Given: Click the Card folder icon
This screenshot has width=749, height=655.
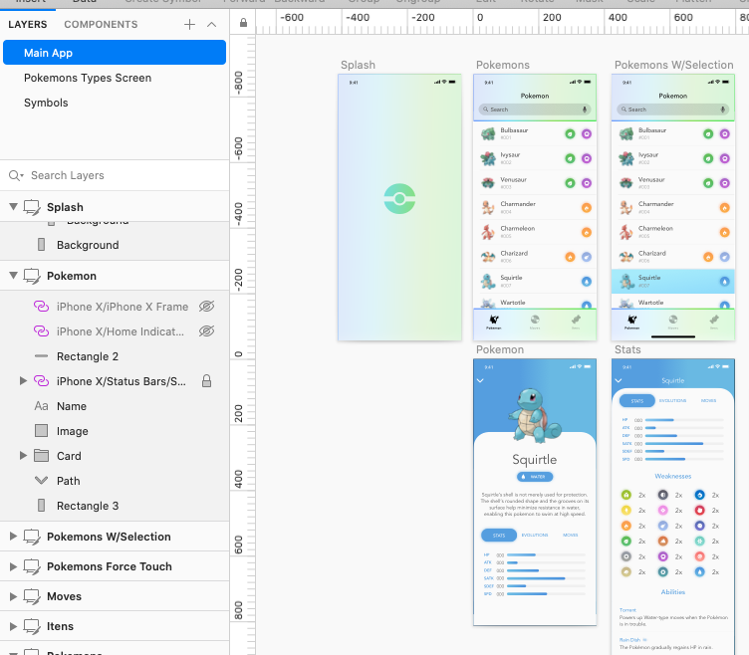Looking at the screenshot, I should tap(41, 456).
